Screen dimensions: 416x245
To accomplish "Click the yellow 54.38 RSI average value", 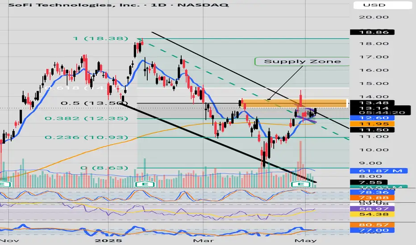I will pos(372,214).
